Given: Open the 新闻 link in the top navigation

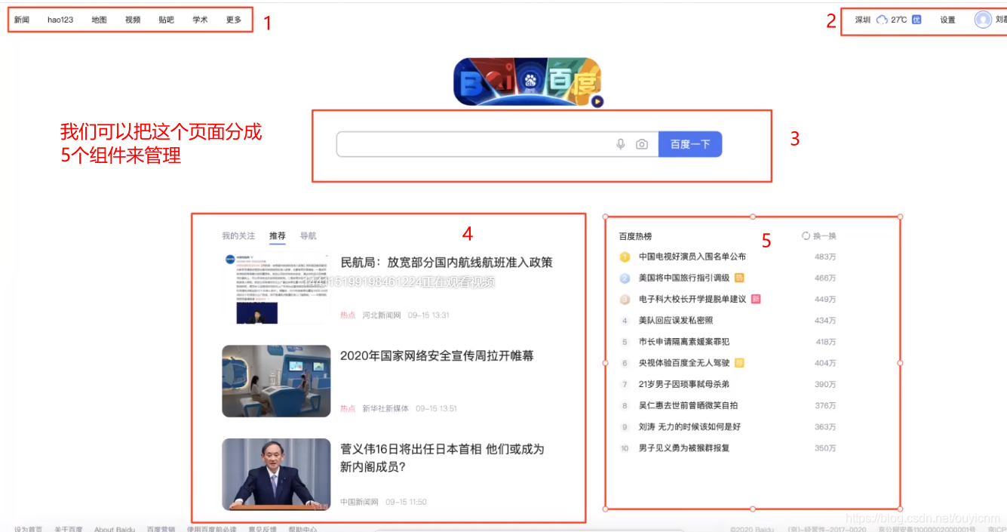Looking at the screenshot, I should coord(22,20).
